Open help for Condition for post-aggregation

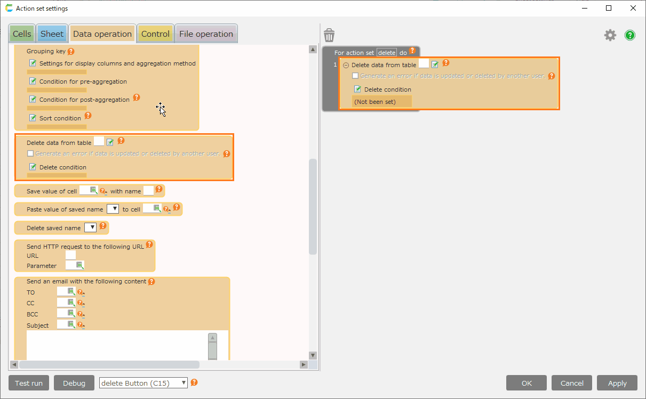pyautogui.click(x=137, y=97)
